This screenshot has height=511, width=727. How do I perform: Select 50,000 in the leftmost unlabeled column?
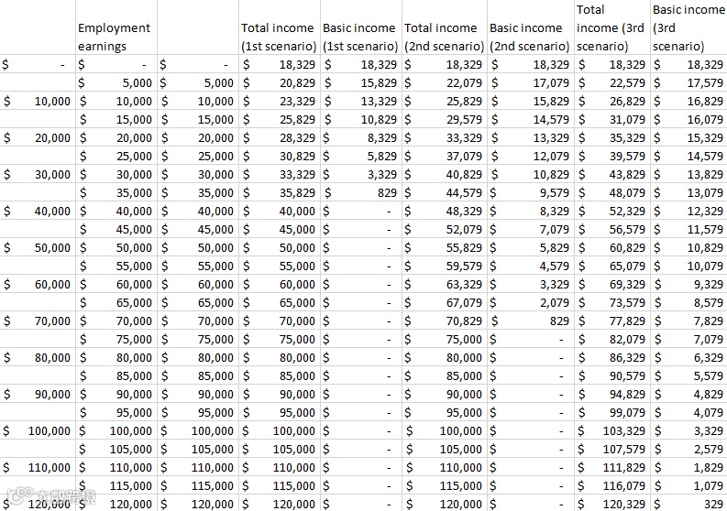(52, 248)
